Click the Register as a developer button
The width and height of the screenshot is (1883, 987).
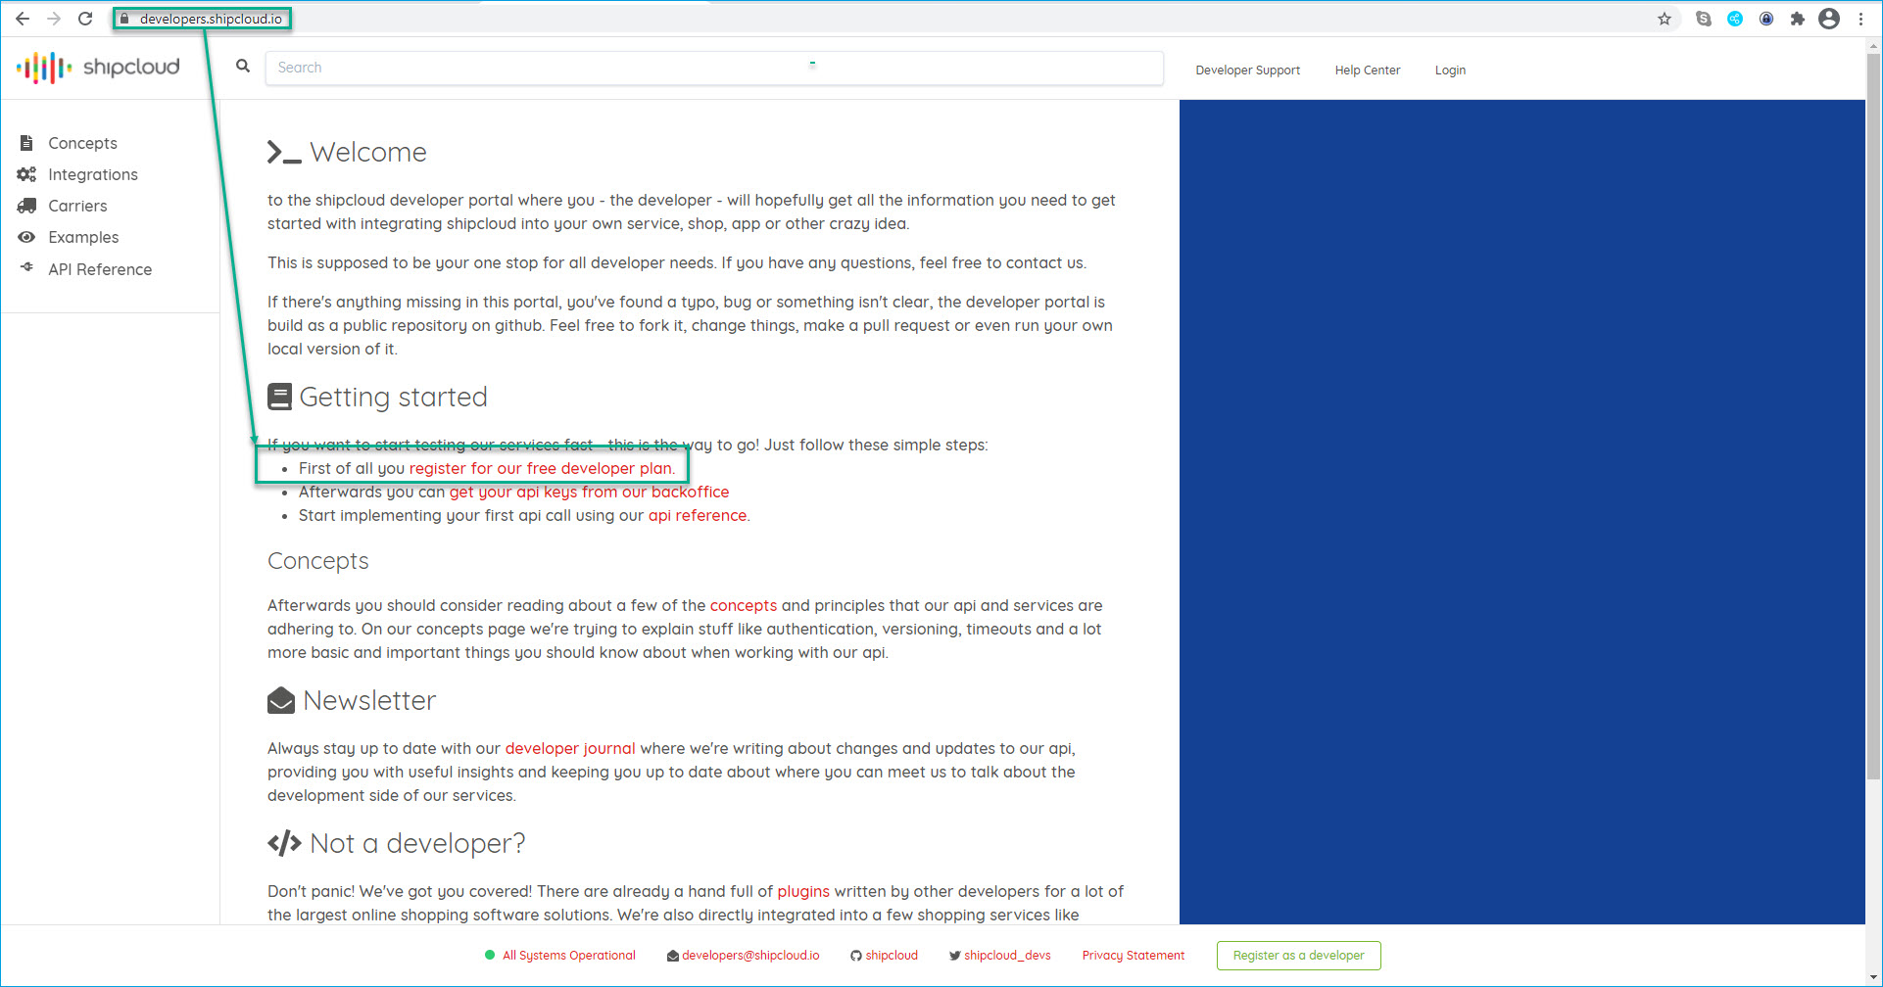(1298, 956)
